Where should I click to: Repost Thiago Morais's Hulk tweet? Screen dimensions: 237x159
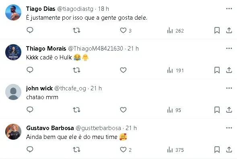(x=76, y=70)
